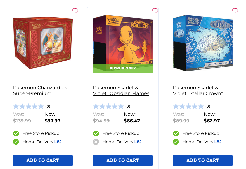Add Charizard ex Super-Premium to cart

[x=43, y=160]
